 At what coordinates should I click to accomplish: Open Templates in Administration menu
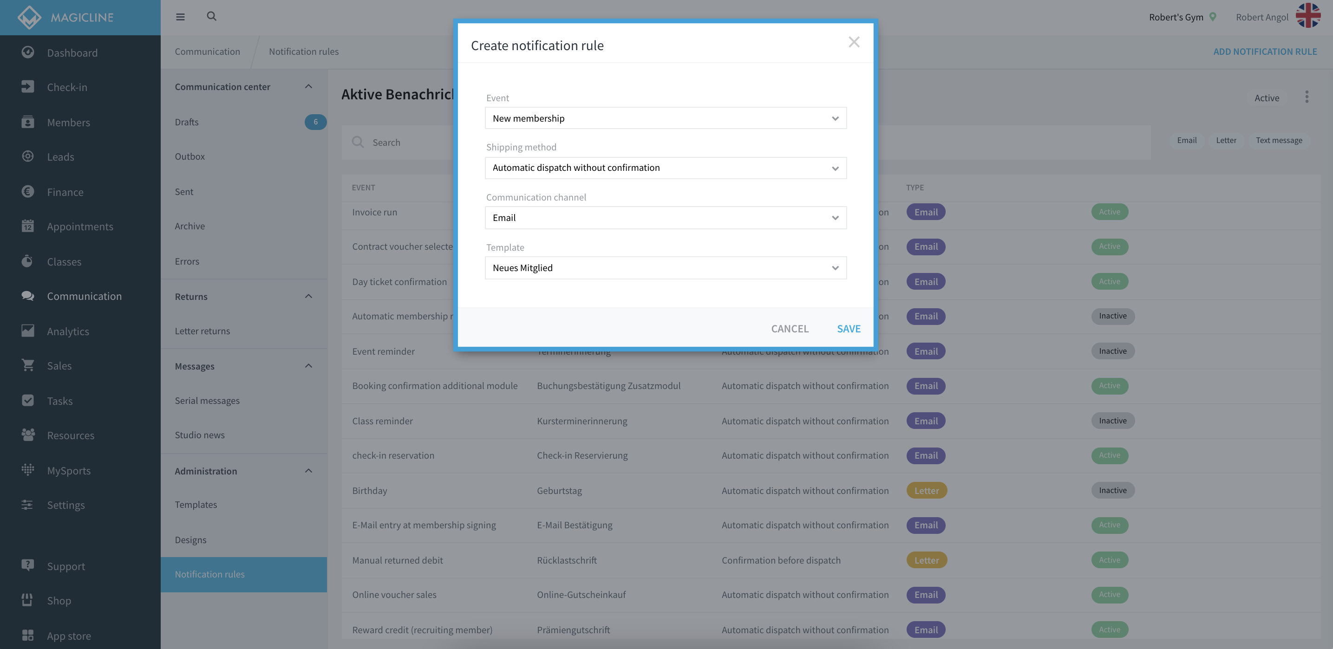point(196,504)
